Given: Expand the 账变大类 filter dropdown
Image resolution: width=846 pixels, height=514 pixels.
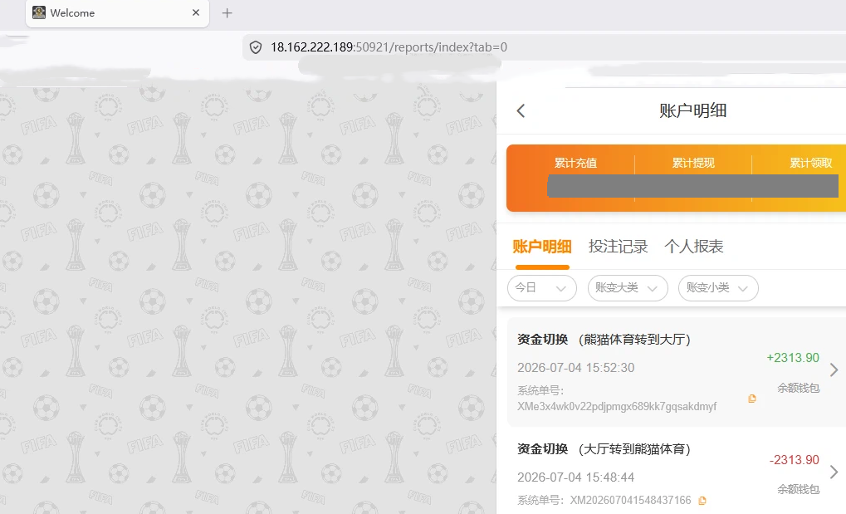Looking at the screenshot, I should pos(628,288).
